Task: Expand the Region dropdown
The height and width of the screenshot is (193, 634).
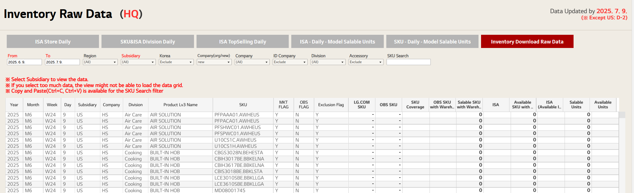Action: pyautogui.click(x=100, y=62)
